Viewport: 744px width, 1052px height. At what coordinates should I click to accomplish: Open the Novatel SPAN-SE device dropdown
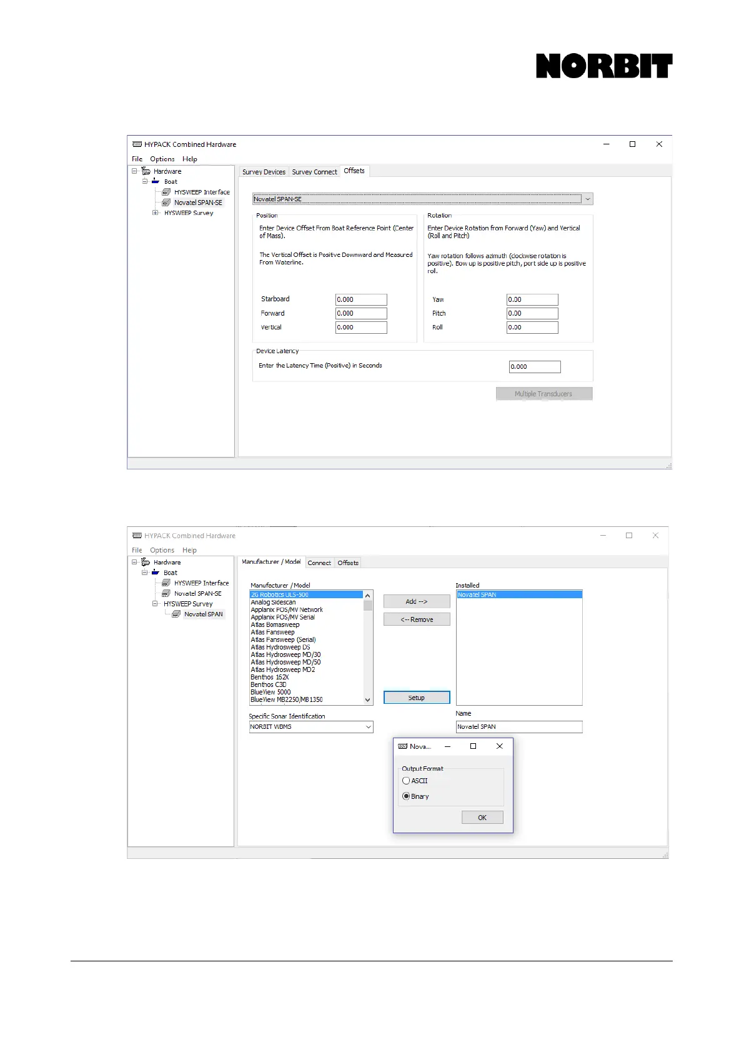pyautogui.click(x=587, y=199)
